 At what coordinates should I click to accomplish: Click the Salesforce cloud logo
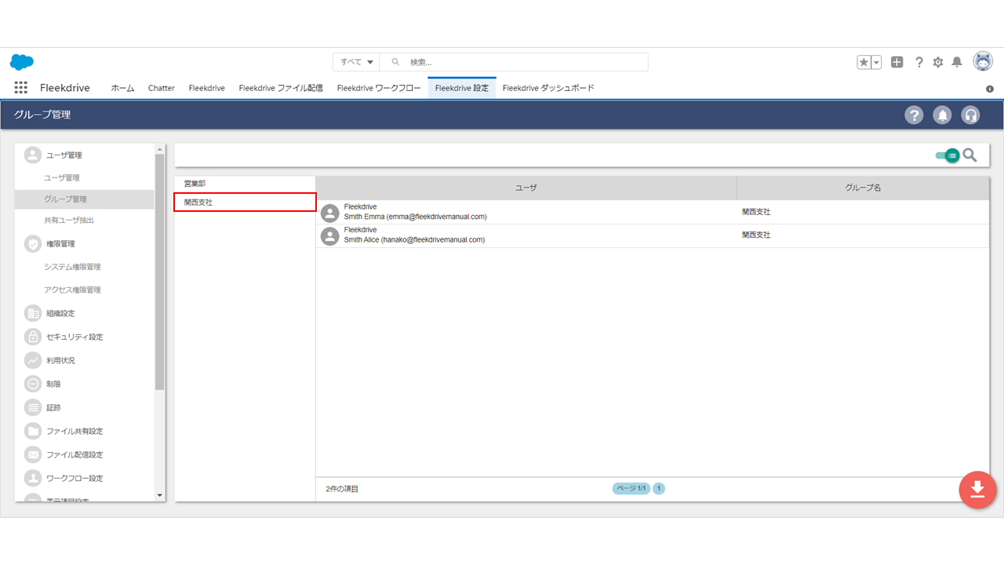(x=22, y=62)
